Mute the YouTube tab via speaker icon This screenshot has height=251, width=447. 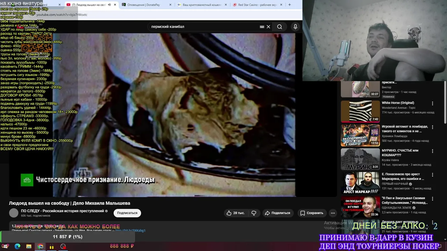pyautogui.click(x=109, y=5)
